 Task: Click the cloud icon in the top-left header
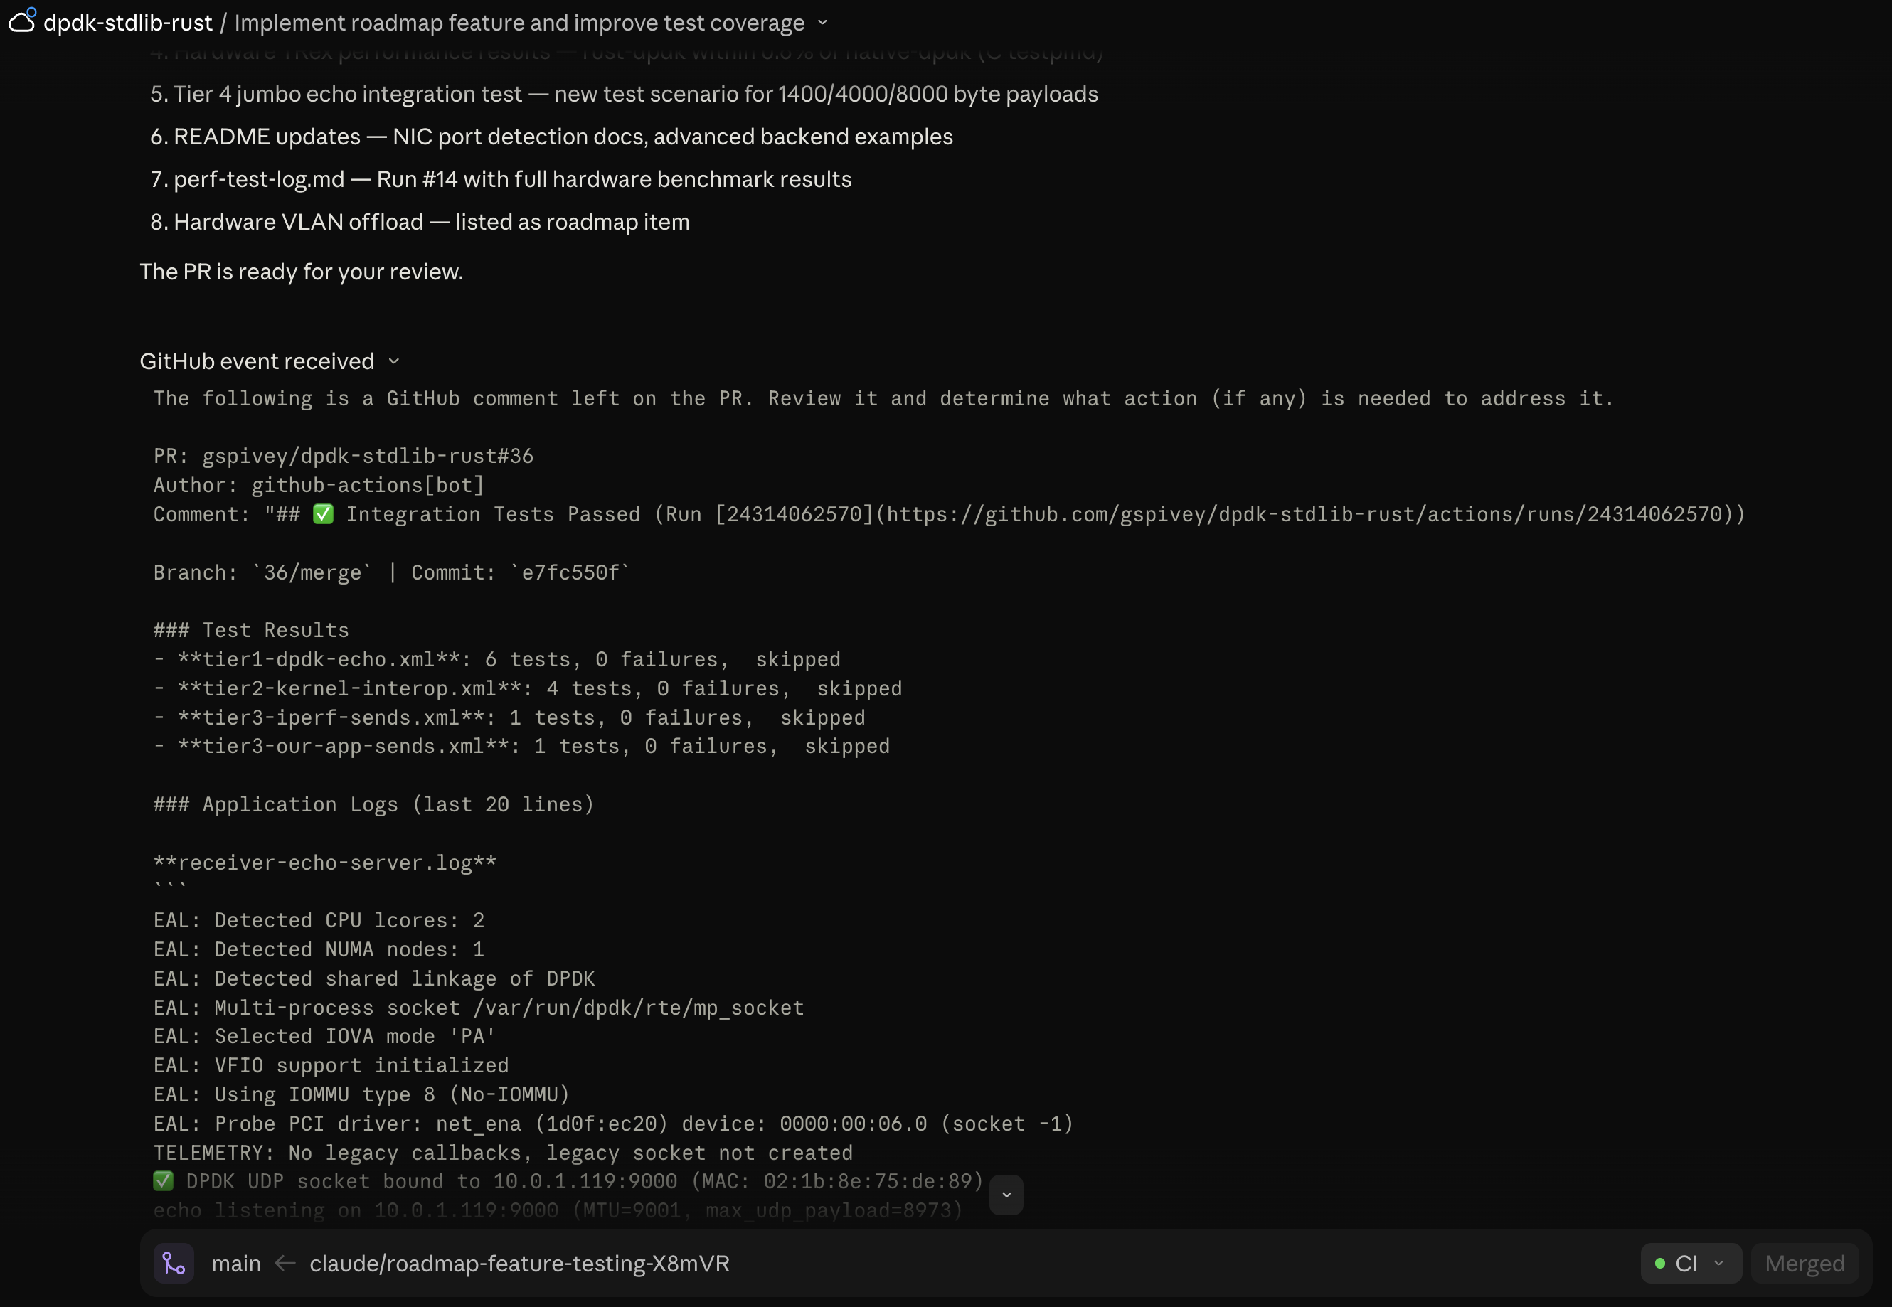pos(22,22)
